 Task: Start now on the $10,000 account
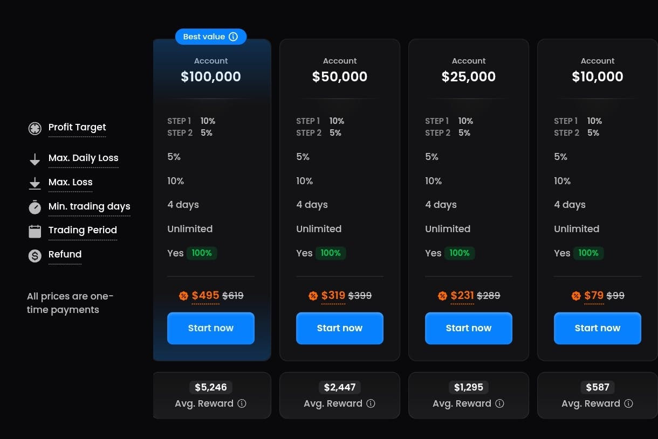click(x=598, y=328)
